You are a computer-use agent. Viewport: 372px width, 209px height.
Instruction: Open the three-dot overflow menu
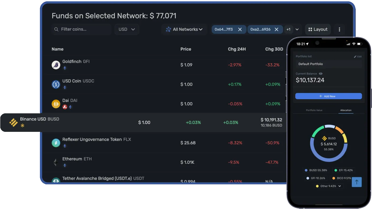click(x=339, y=29)
